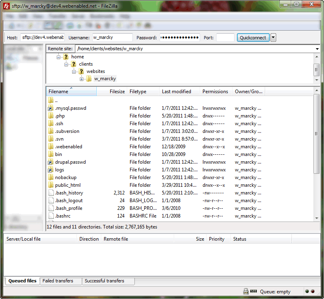Click the 'drupal.passwd' file name

(70, 162)
